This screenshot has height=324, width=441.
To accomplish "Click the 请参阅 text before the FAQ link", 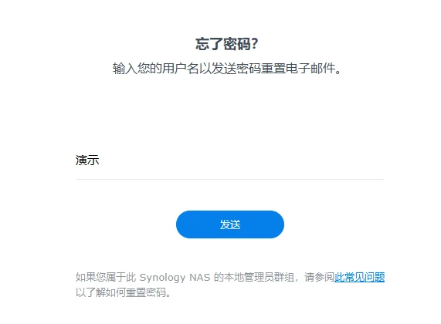I will [319, 278].
